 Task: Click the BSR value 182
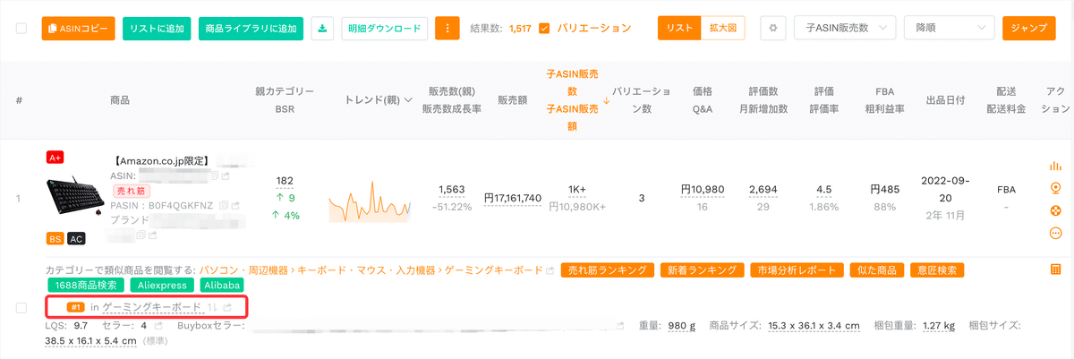coord(286,181)
